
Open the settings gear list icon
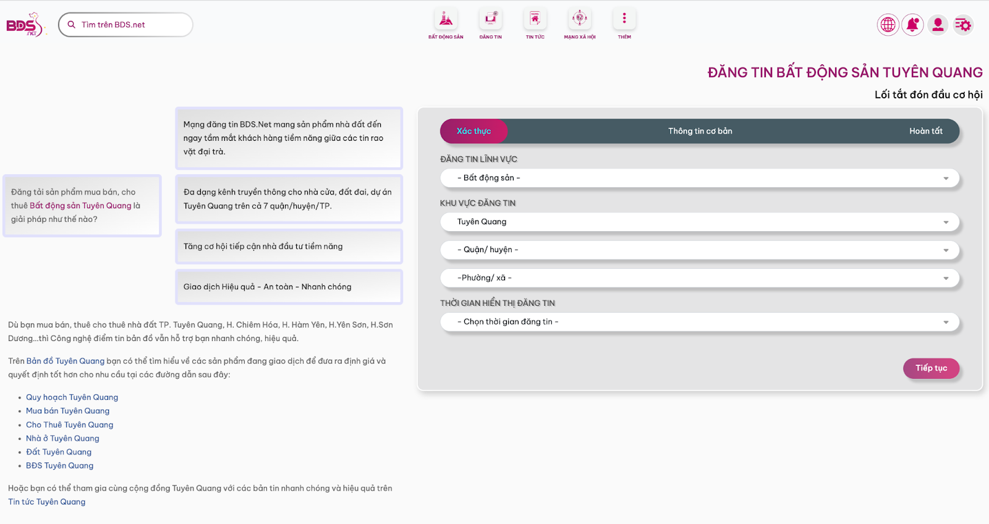(963, 25)
